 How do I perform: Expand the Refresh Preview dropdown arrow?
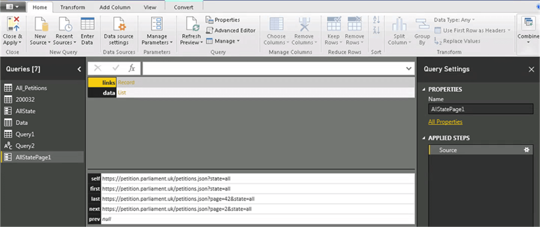click(x=201, y=43)
